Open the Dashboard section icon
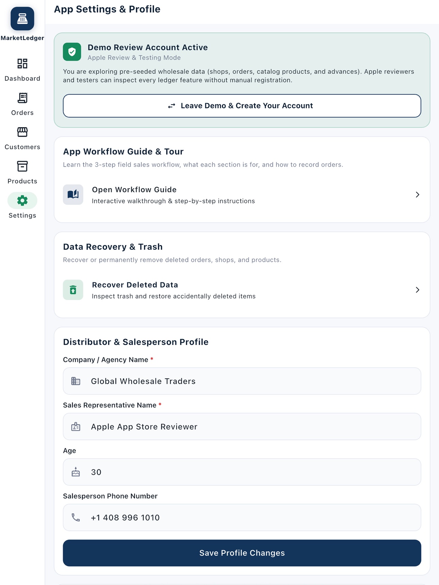This screenshot has width=439, height=585. click(x=22, y=64)
